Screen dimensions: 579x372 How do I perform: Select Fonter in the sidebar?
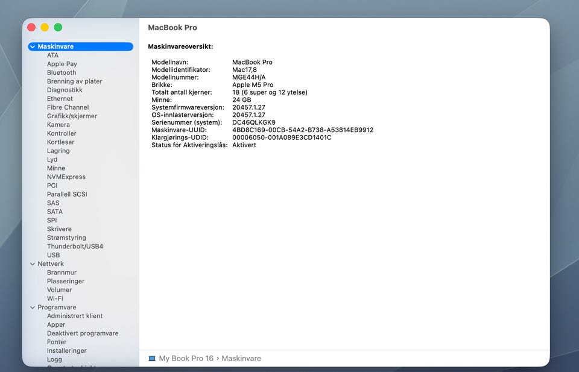tap(57, 342)
